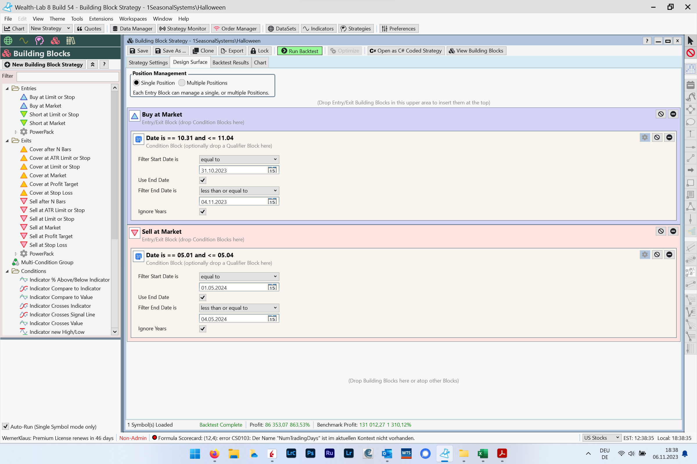Click the help question mark in Building Blocks

[x=104, y=64]
